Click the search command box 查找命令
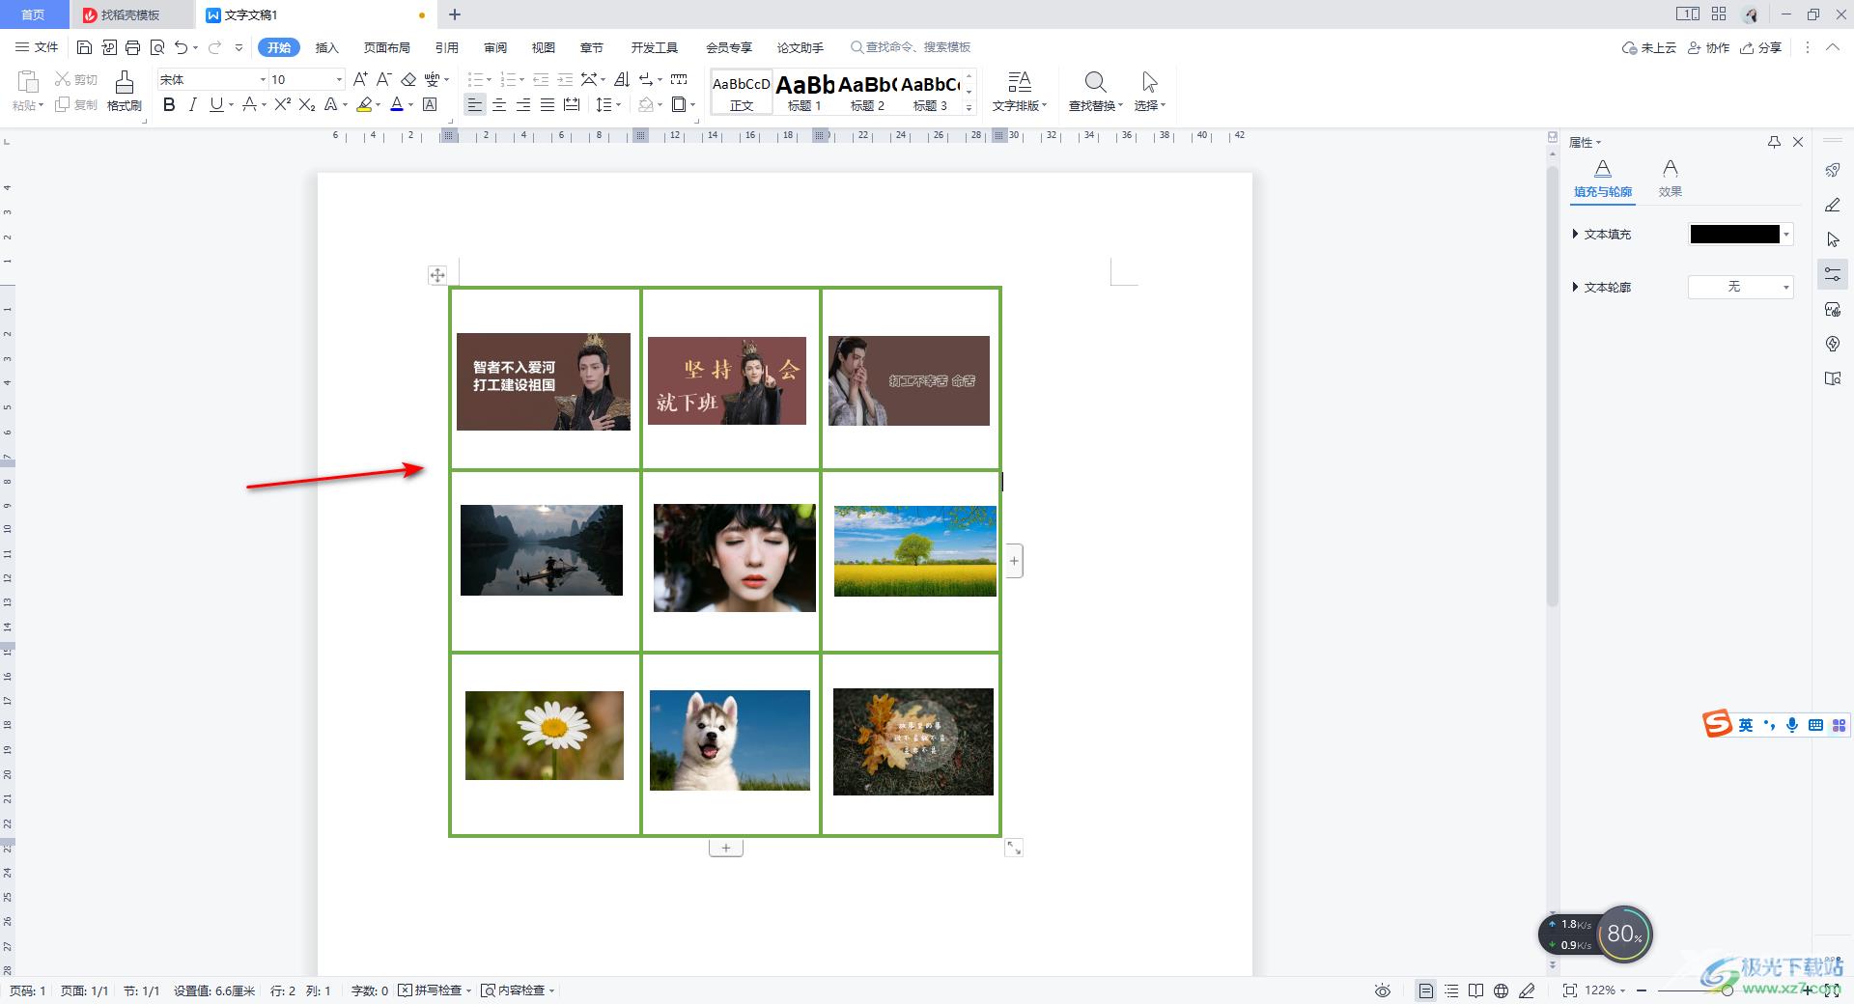The height and width of the screenshot is (1004, 1854). pos(911,47)
